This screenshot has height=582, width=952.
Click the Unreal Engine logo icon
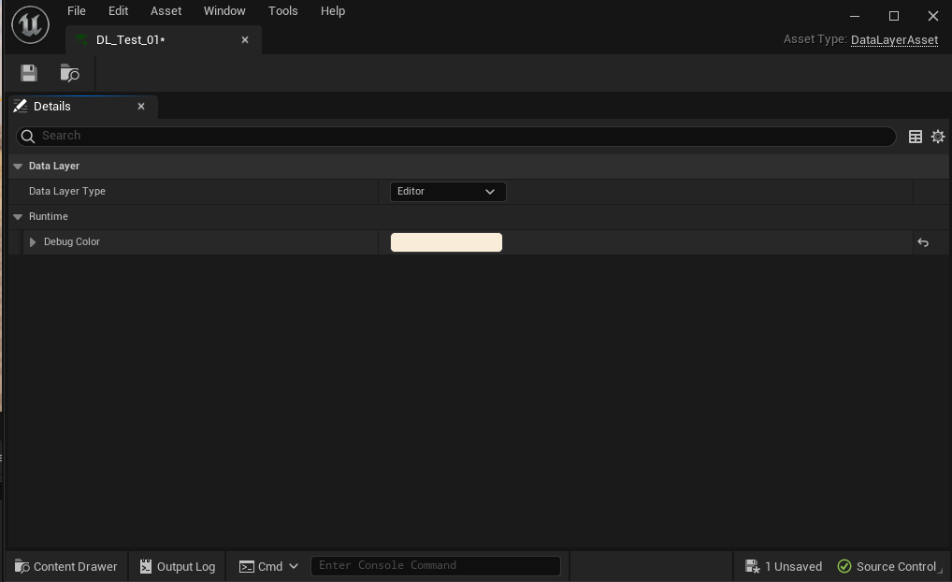[30, 24]
